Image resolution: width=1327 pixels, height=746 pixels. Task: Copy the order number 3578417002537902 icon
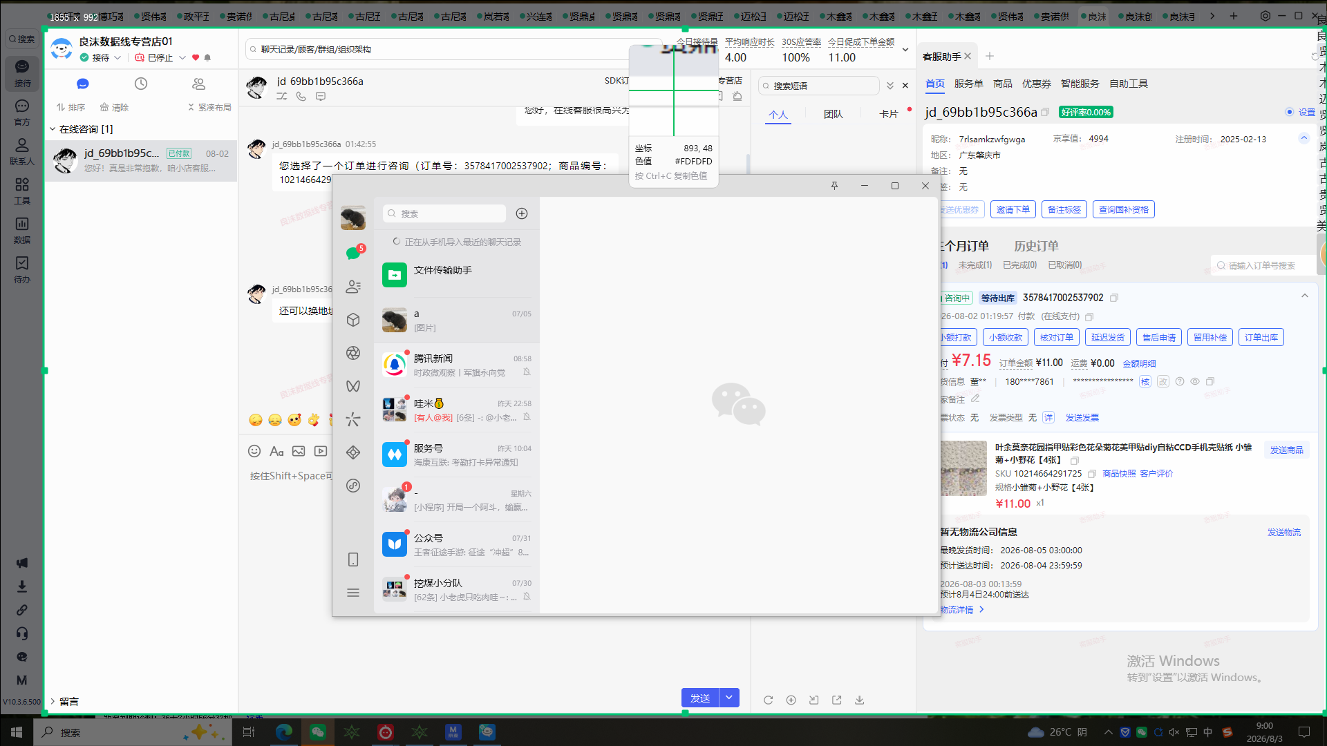point(1114,298)
